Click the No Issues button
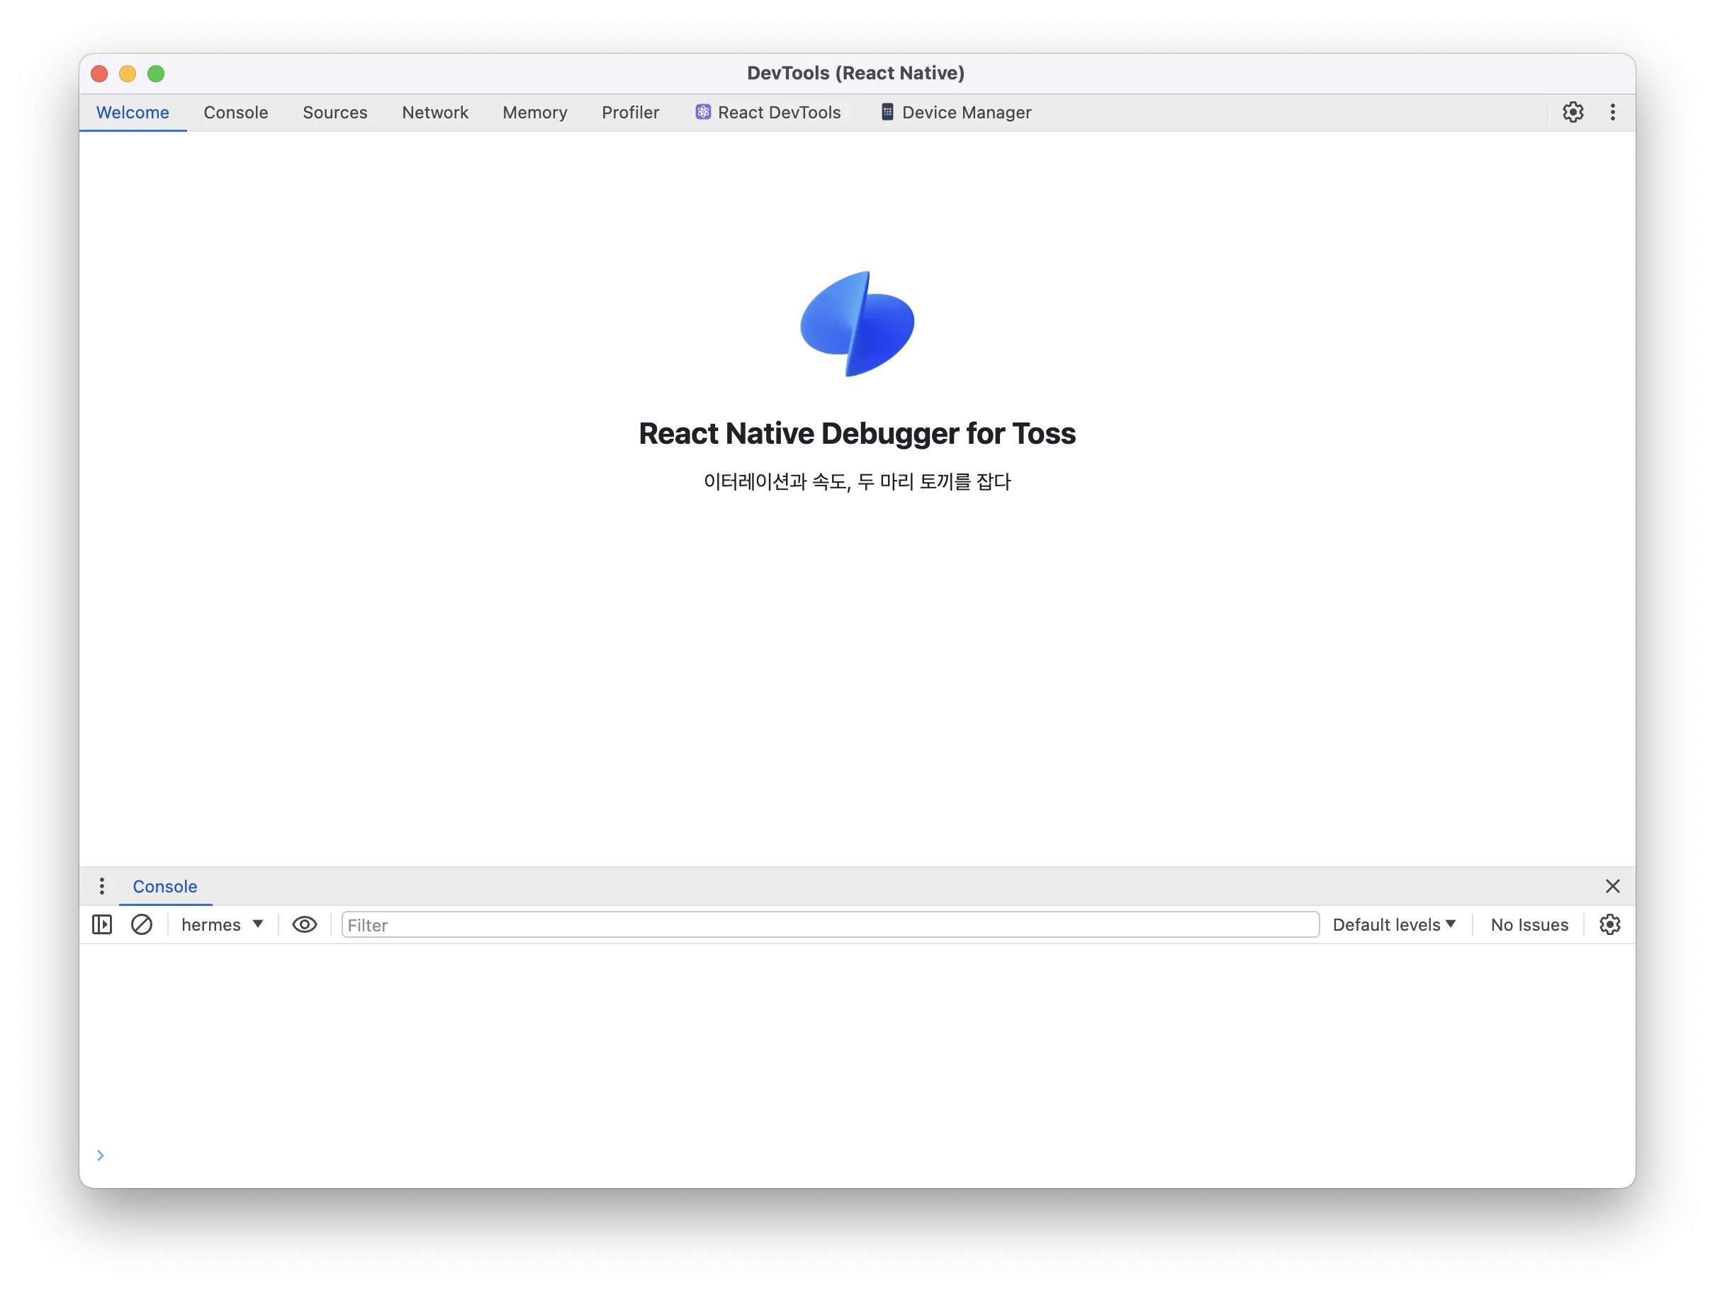Viewport: 1715px width, 1293px height. tap(1529, 924)
